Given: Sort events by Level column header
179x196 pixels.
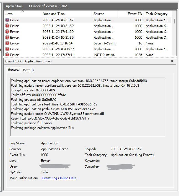Looking at the screenshot, I should pos(22,14).
